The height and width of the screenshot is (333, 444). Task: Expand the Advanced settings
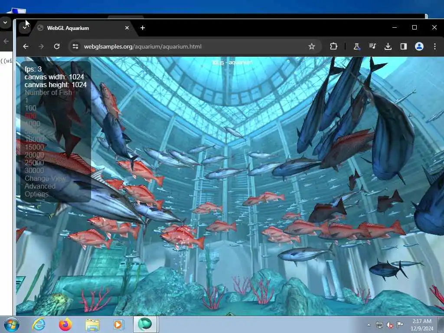pyautogui.click(x=40, y=186)
